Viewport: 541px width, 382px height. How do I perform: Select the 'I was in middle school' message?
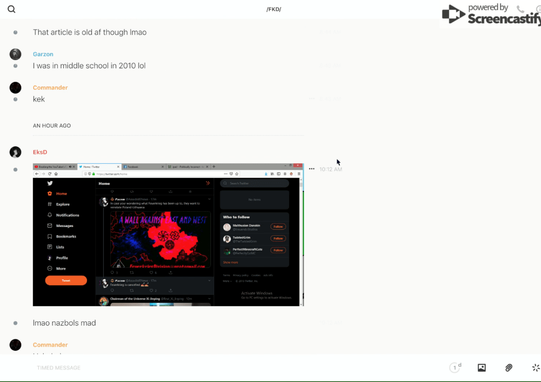click(89, 66)
